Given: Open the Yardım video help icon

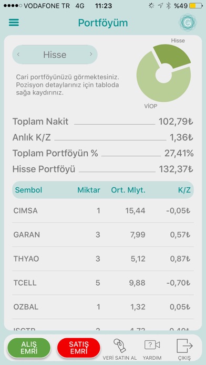Looking at the screenshot, I should [x=152, y=345].
